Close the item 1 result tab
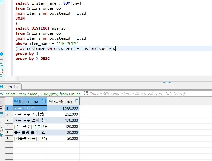The image size is (212, 161). pyautogui.click(x=18, y=87)
